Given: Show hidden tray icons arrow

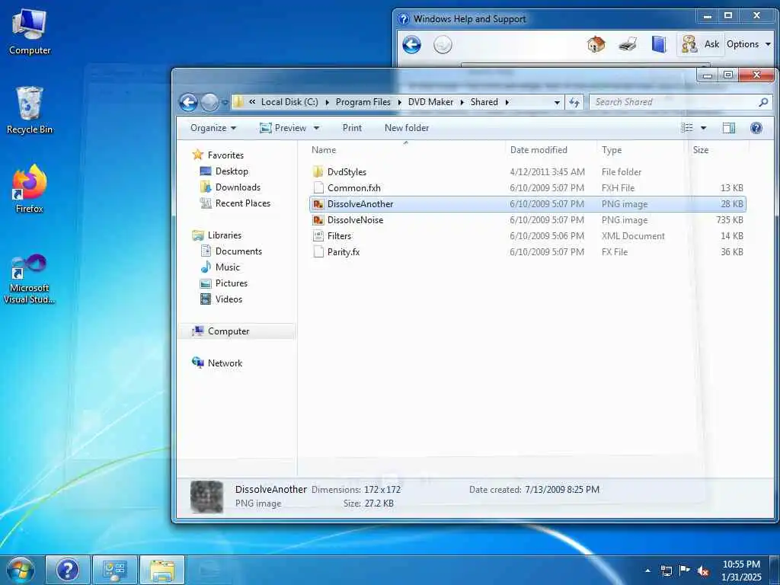Looking at the screenshot, I should (647, 571).
